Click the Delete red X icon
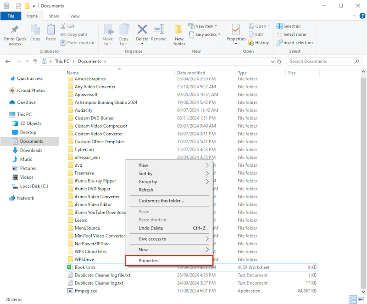Screen dimensions: 367x304 (x=142, y=29)
